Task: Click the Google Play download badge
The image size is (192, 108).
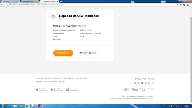Action: [57, 90]
